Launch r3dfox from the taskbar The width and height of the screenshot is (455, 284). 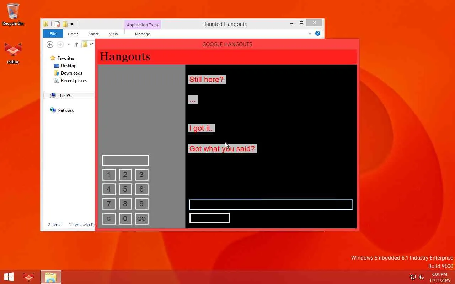(x=29, y=277)
